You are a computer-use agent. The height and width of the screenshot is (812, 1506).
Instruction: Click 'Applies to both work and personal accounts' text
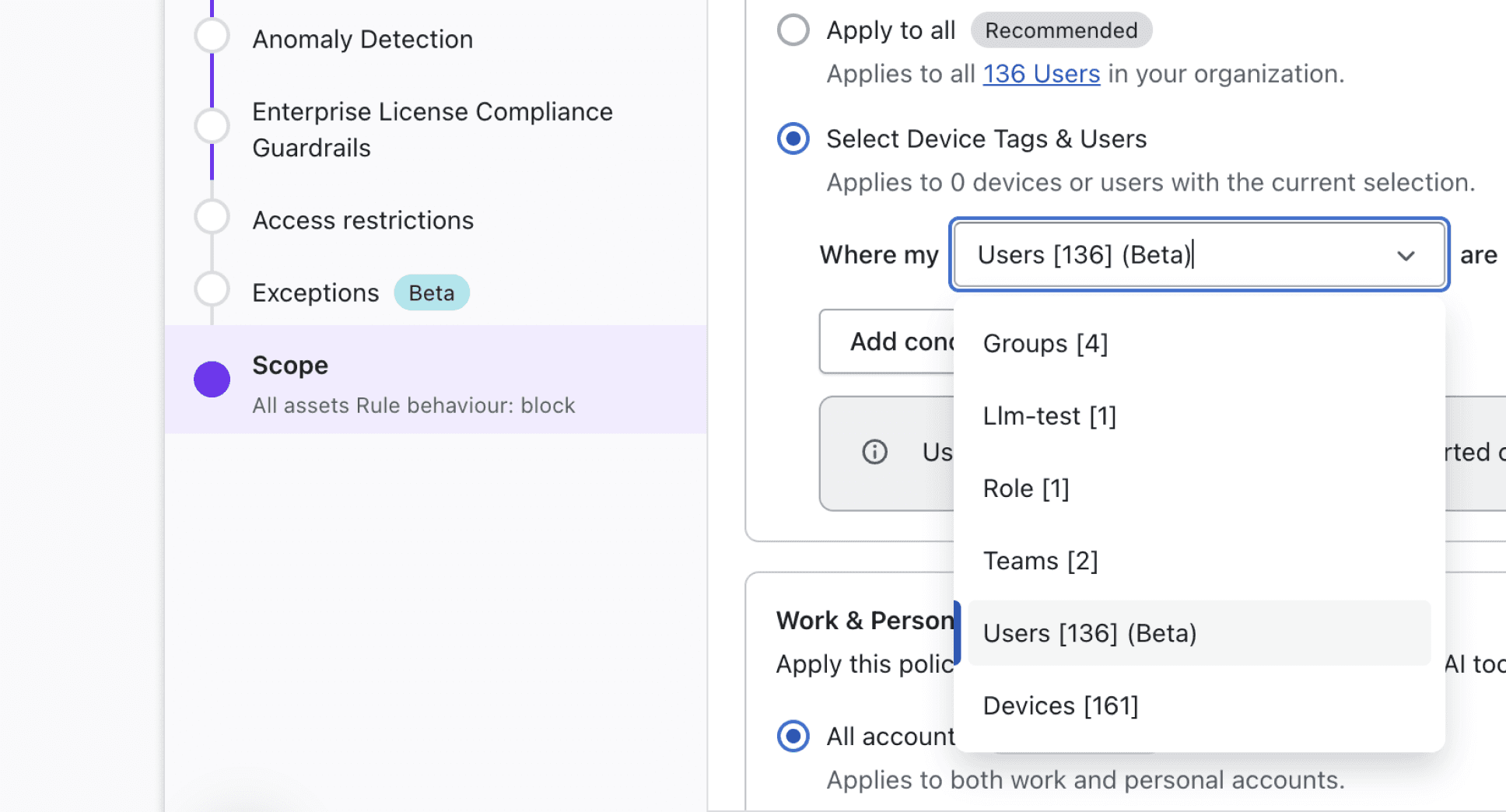tap(1085, 780)
